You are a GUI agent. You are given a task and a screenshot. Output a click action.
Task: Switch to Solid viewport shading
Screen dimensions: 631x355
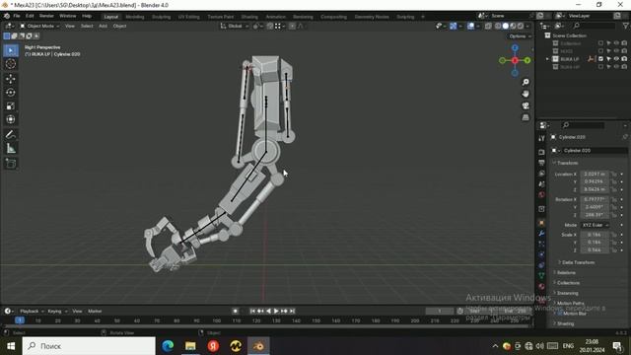[x=506, y=27]
